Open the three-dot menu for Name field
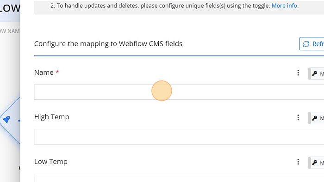The width and height of the screenshot is (324, 182). coord(298,73)
